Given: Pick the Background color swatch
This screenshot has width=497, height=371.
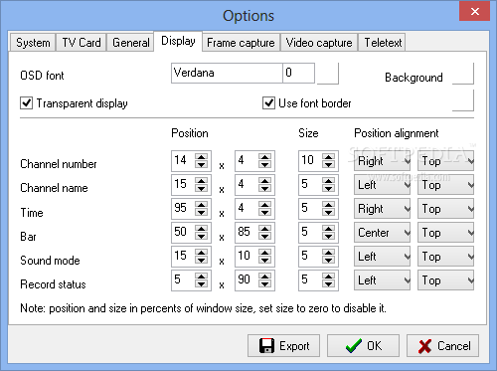Looking at the screenshot, I should [463, 74].
